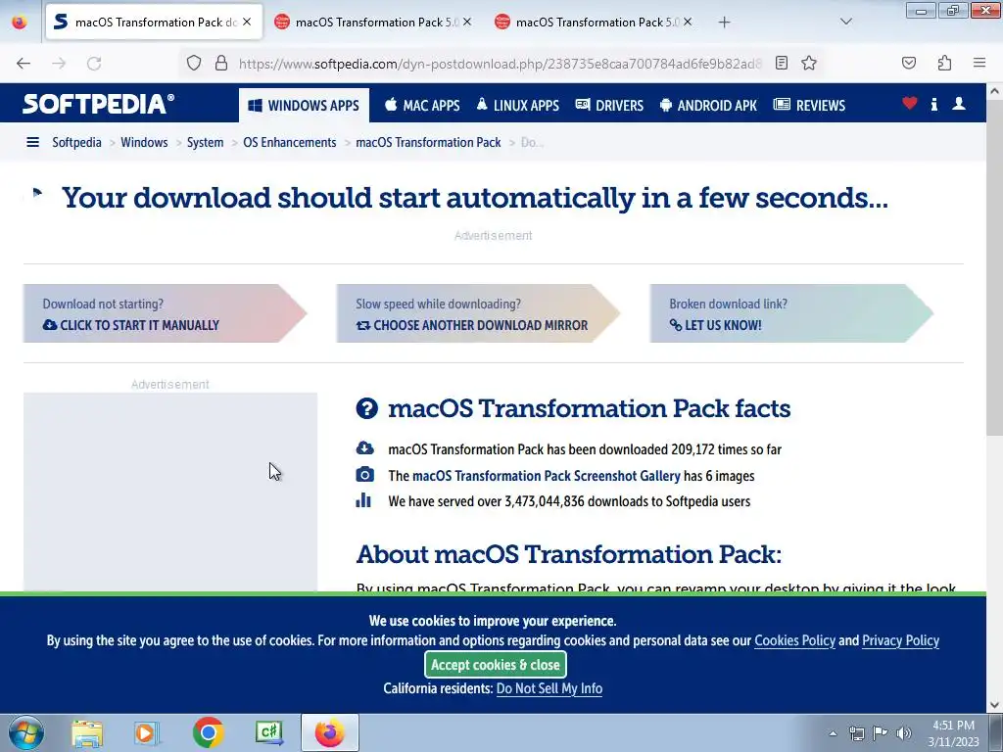This screenshot has width=1003, height=752.
Task: Go back with the browser back arrow
Action: click(24, 64)
